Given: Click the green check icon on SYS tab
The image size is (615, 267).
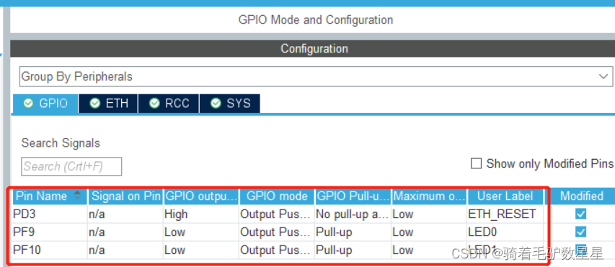Looking at the screenshot, I should tap(216, 104).
